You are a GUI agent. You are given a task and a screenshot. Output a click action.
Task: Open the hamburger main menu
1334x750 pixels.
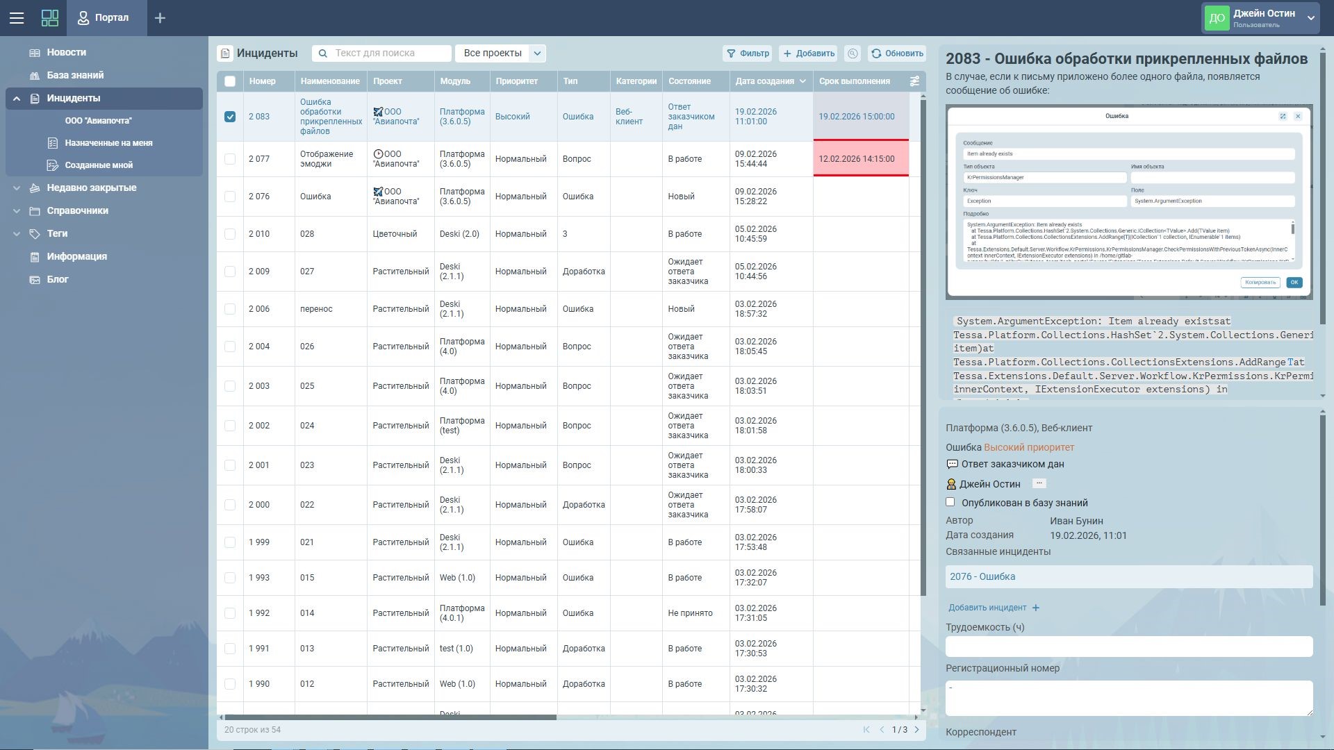pyautogui.click(x=17, y=18)
